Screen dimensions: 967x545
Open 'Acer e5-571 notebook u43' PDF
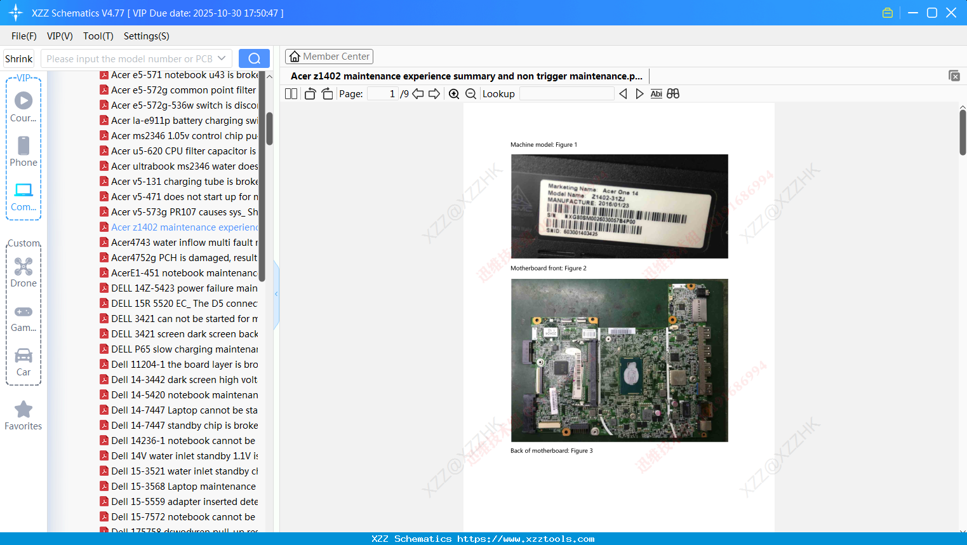pyautogui.click(x=179, y=75)
